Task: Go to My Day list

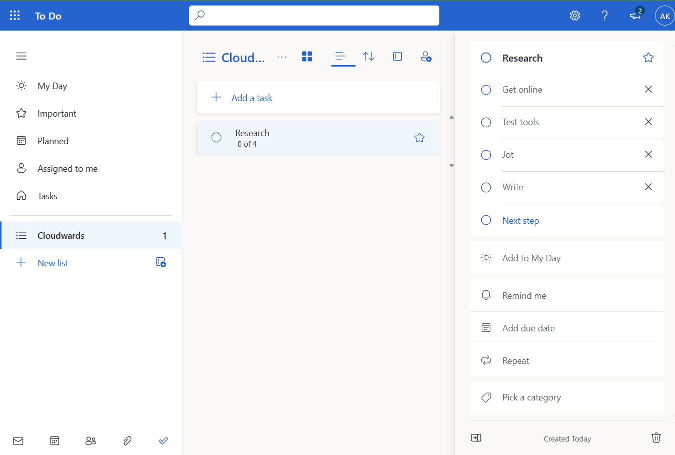Action: tap(52, 86)
